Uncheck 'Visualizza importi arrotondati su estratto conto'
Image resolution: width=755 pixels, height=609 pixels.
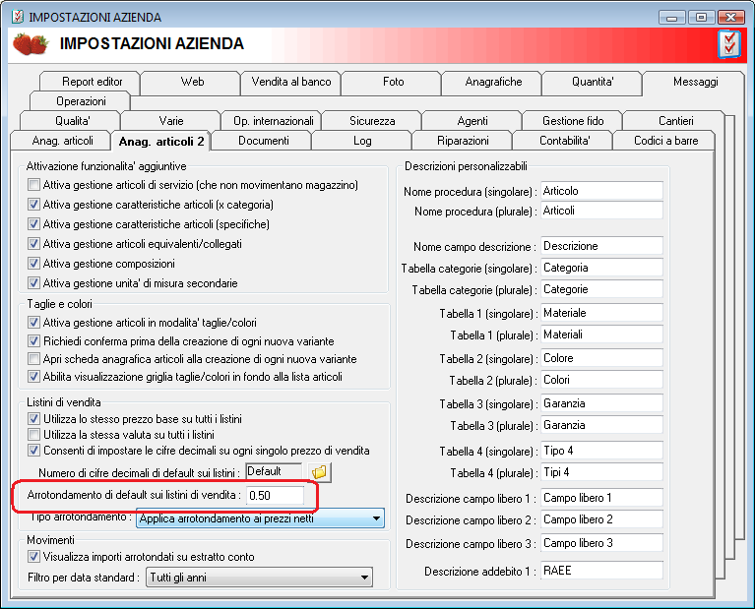(x=33, y=557)
